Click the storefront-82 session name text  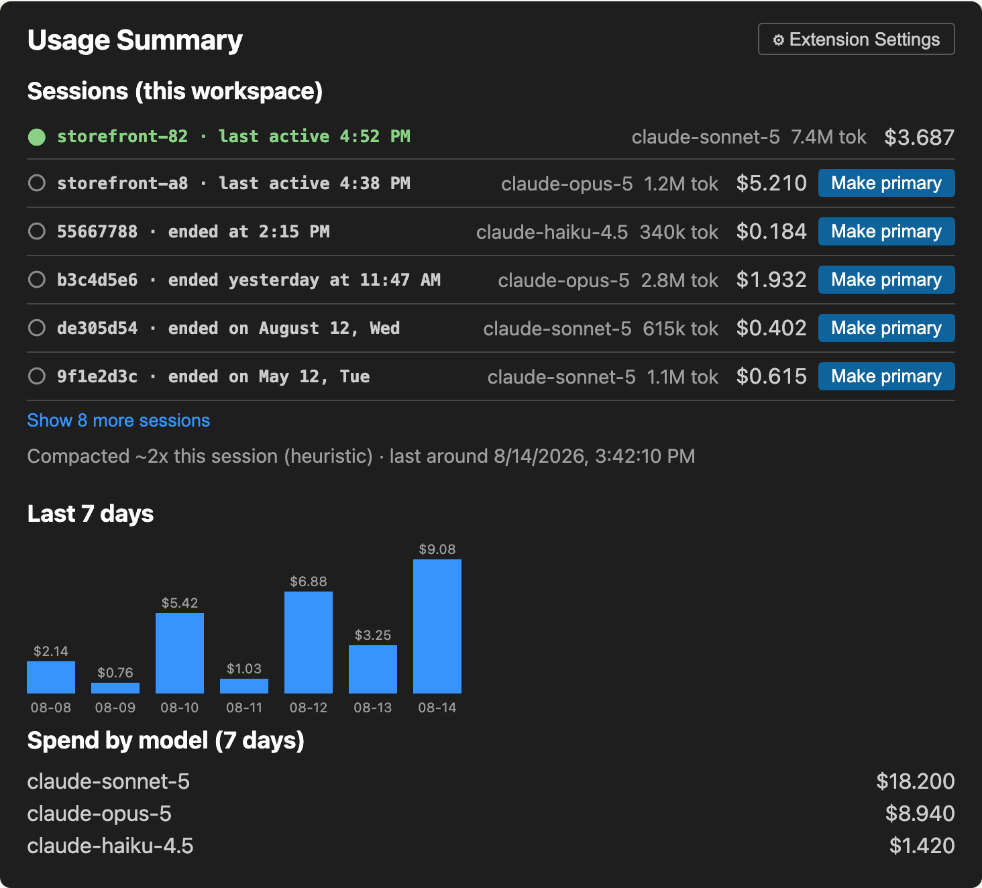coord(123,136)
